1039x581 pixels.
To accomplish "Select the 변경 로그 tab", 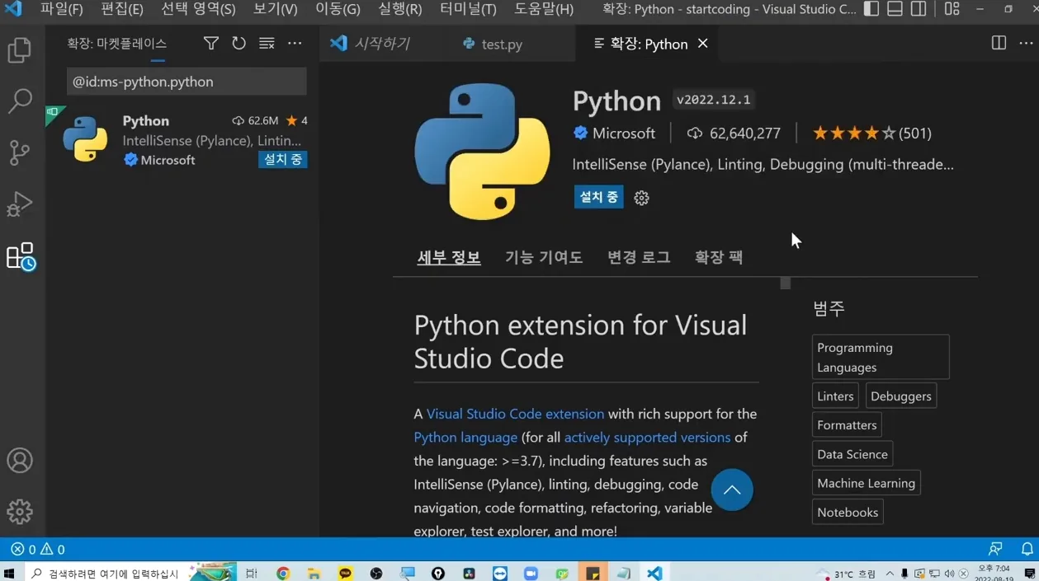I will click(639, 257).
